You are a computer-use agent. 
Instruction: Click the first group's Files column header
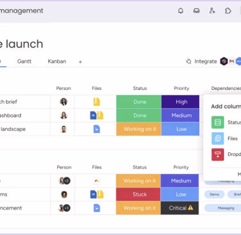pyautogui.click(x=96, y=88)
